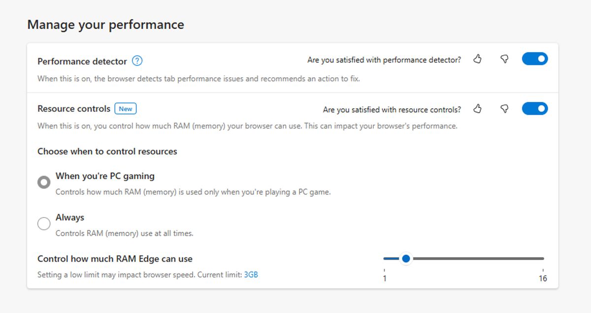Click the 1 label below the RAM slider
The image size is (591, 313).
[x=385, y=278]
